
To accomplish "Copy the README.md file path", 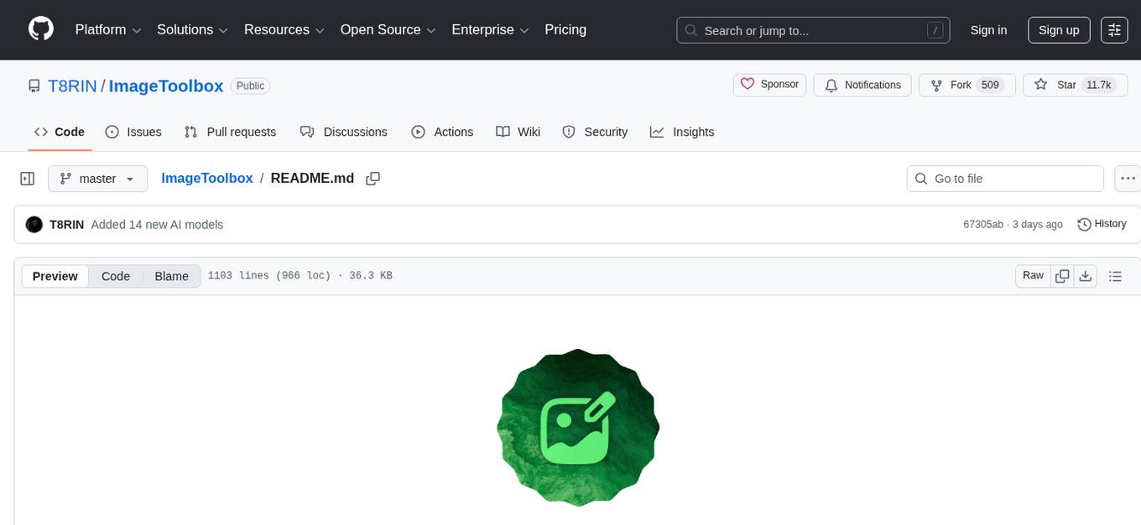I will (373, 178).
